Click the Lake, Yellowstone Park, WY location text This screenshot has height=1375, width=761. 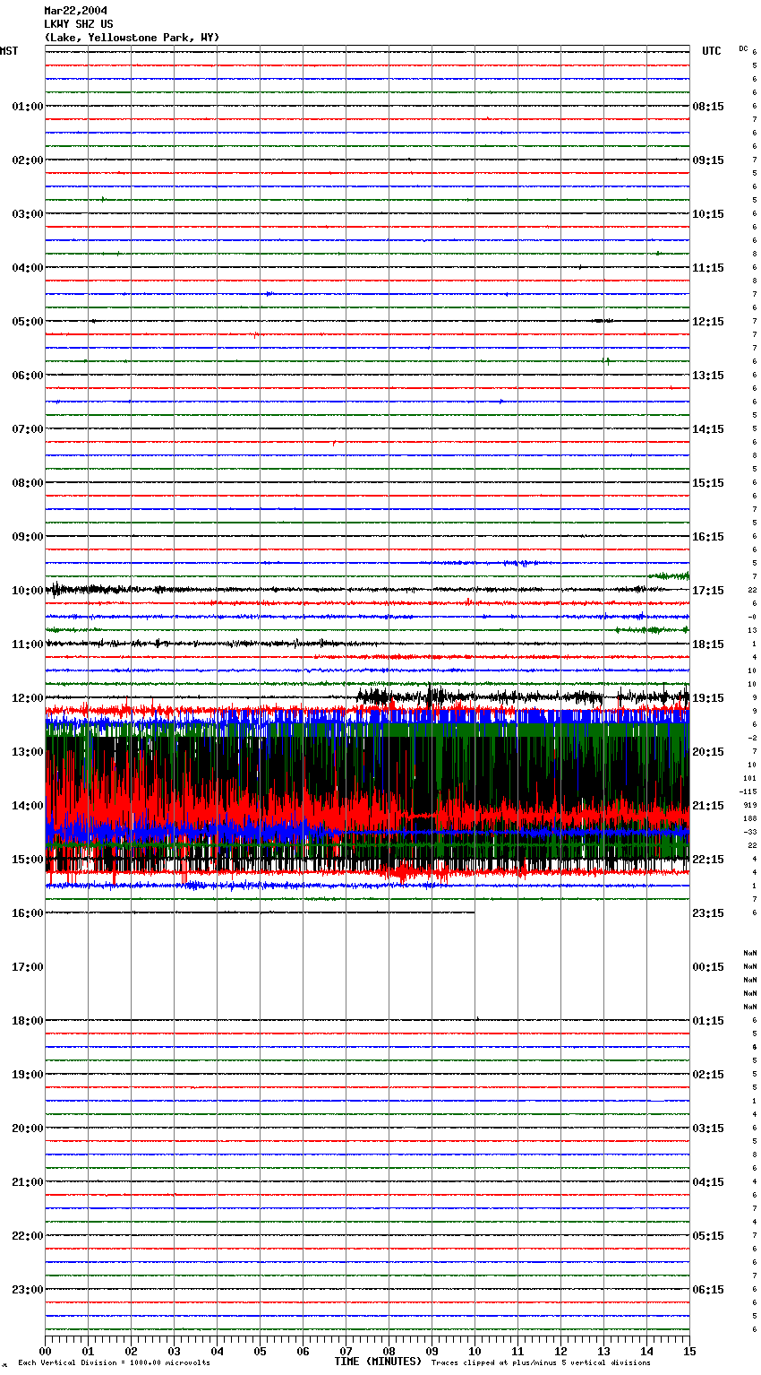pyautogui.click(x=132, y=38)
